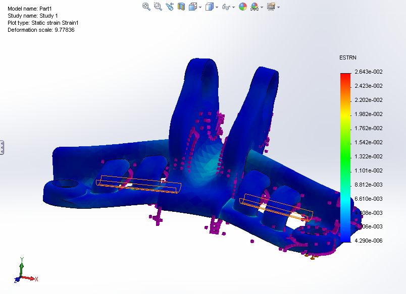Open the Display Style dropdown arrow
Viewport: 406px width, 294px height.
(x=216, y=7)
